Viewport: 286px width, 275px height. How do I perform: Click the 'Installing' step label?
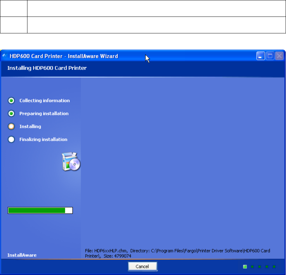click(30, 126)
